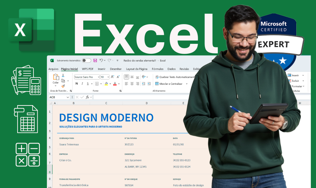This screenshot has height=188, width=316.
Task: Open the Mesclar e Centralizar dropdown arrow
Action: point(187,84)
